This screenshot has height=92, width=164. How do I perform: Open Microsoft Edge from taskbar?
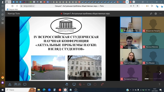coord(44,90)
